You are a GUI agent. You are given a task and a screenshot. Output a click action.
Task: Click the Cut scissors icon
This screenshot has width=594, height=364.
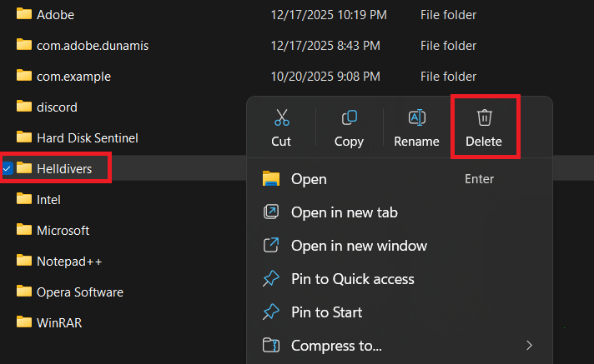tap(281, 118)
